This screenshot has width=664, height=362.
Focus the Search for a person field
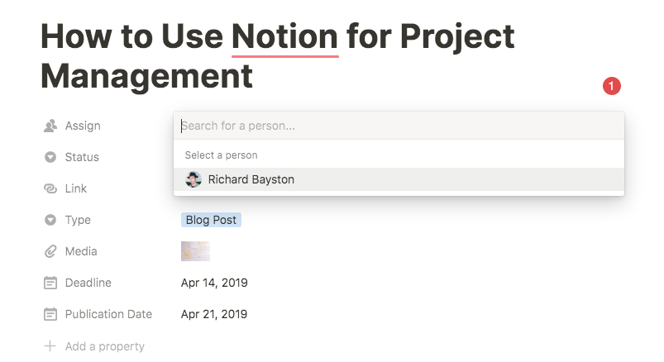coord(399,126)
